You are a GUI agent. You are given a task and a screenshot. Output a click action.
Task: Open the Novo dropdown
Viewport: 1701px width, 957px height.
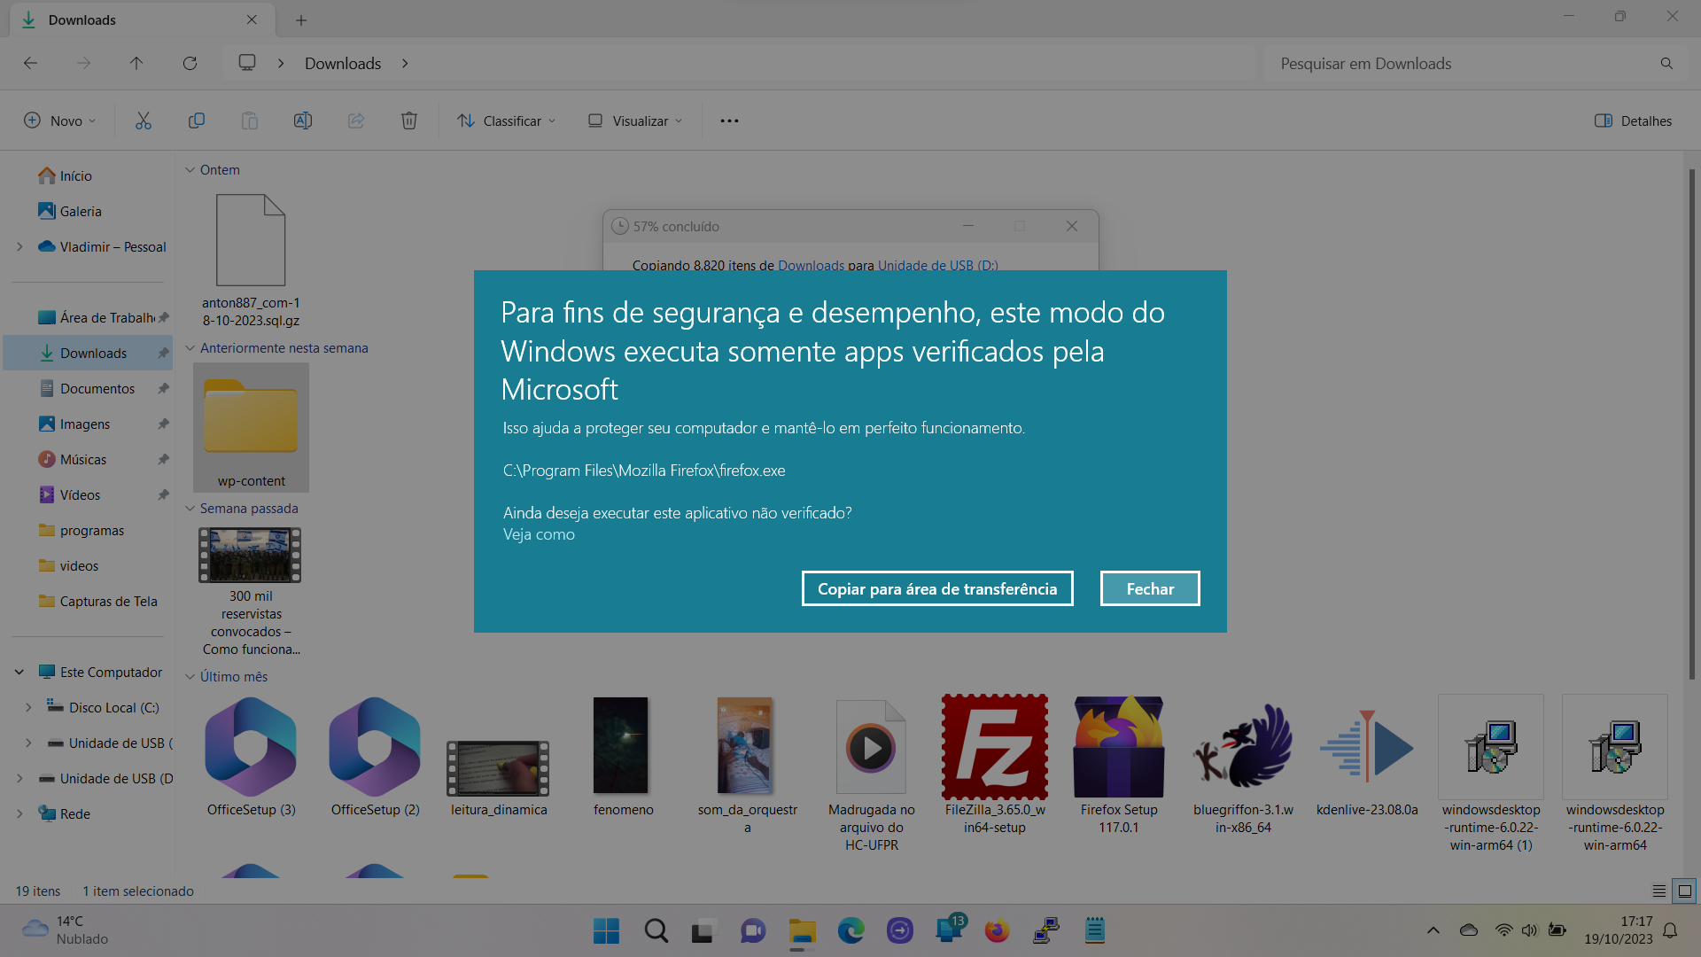pos(59,121)
